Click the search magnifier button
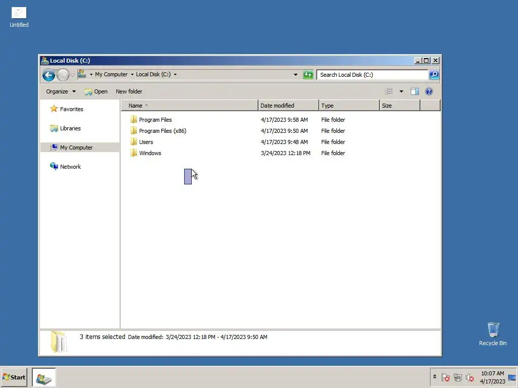The image size is (518, 388). coord(434,75)
